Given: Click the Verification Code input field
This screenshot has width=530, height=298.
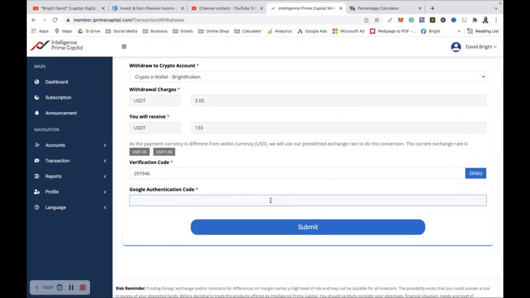Looking at the screenshot, I should point(297,173).
